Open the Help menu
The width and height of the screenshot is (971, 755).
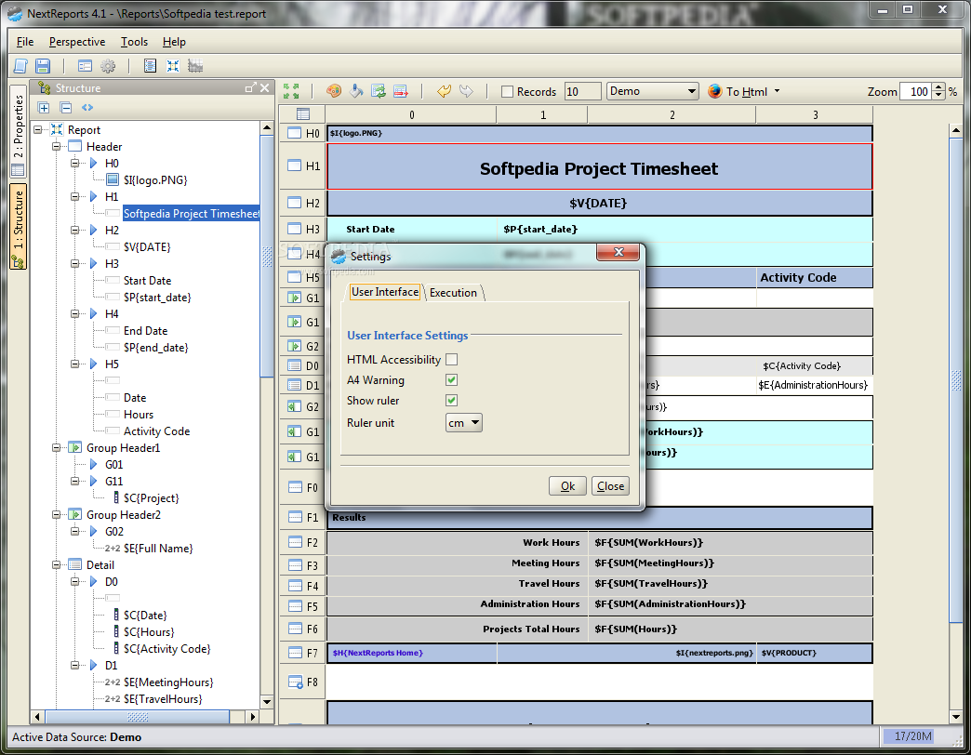pyautogui.click(x=174, y=42)
